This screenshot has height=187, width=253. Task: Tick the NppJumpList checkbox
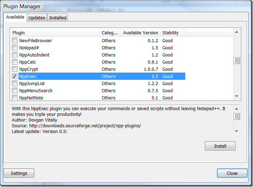tap(15, 83)
